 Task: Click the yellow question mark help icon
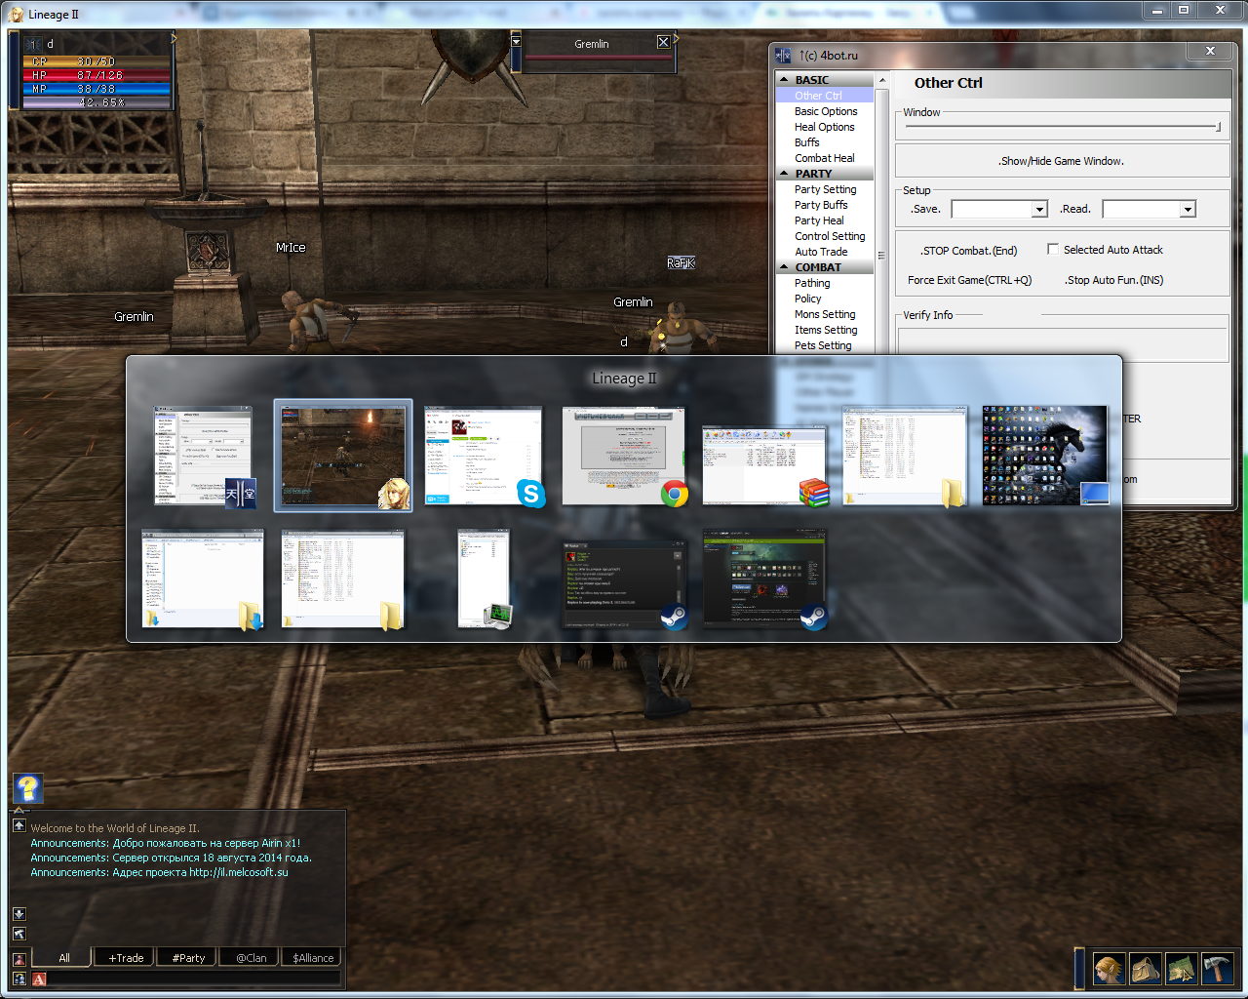(27, 787)
